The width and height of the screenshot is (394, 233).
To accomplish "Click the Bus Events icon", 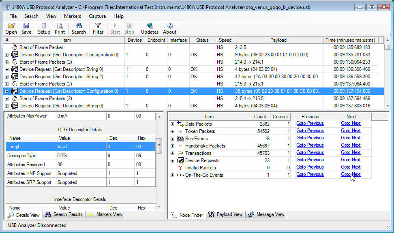I will 180,138.
